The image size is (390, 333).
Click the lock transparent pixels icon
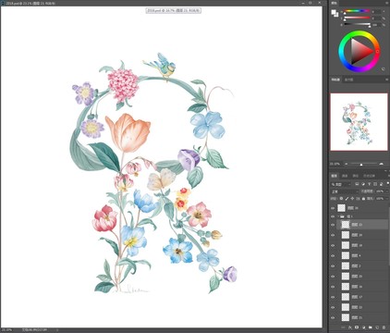coord(341,199)
